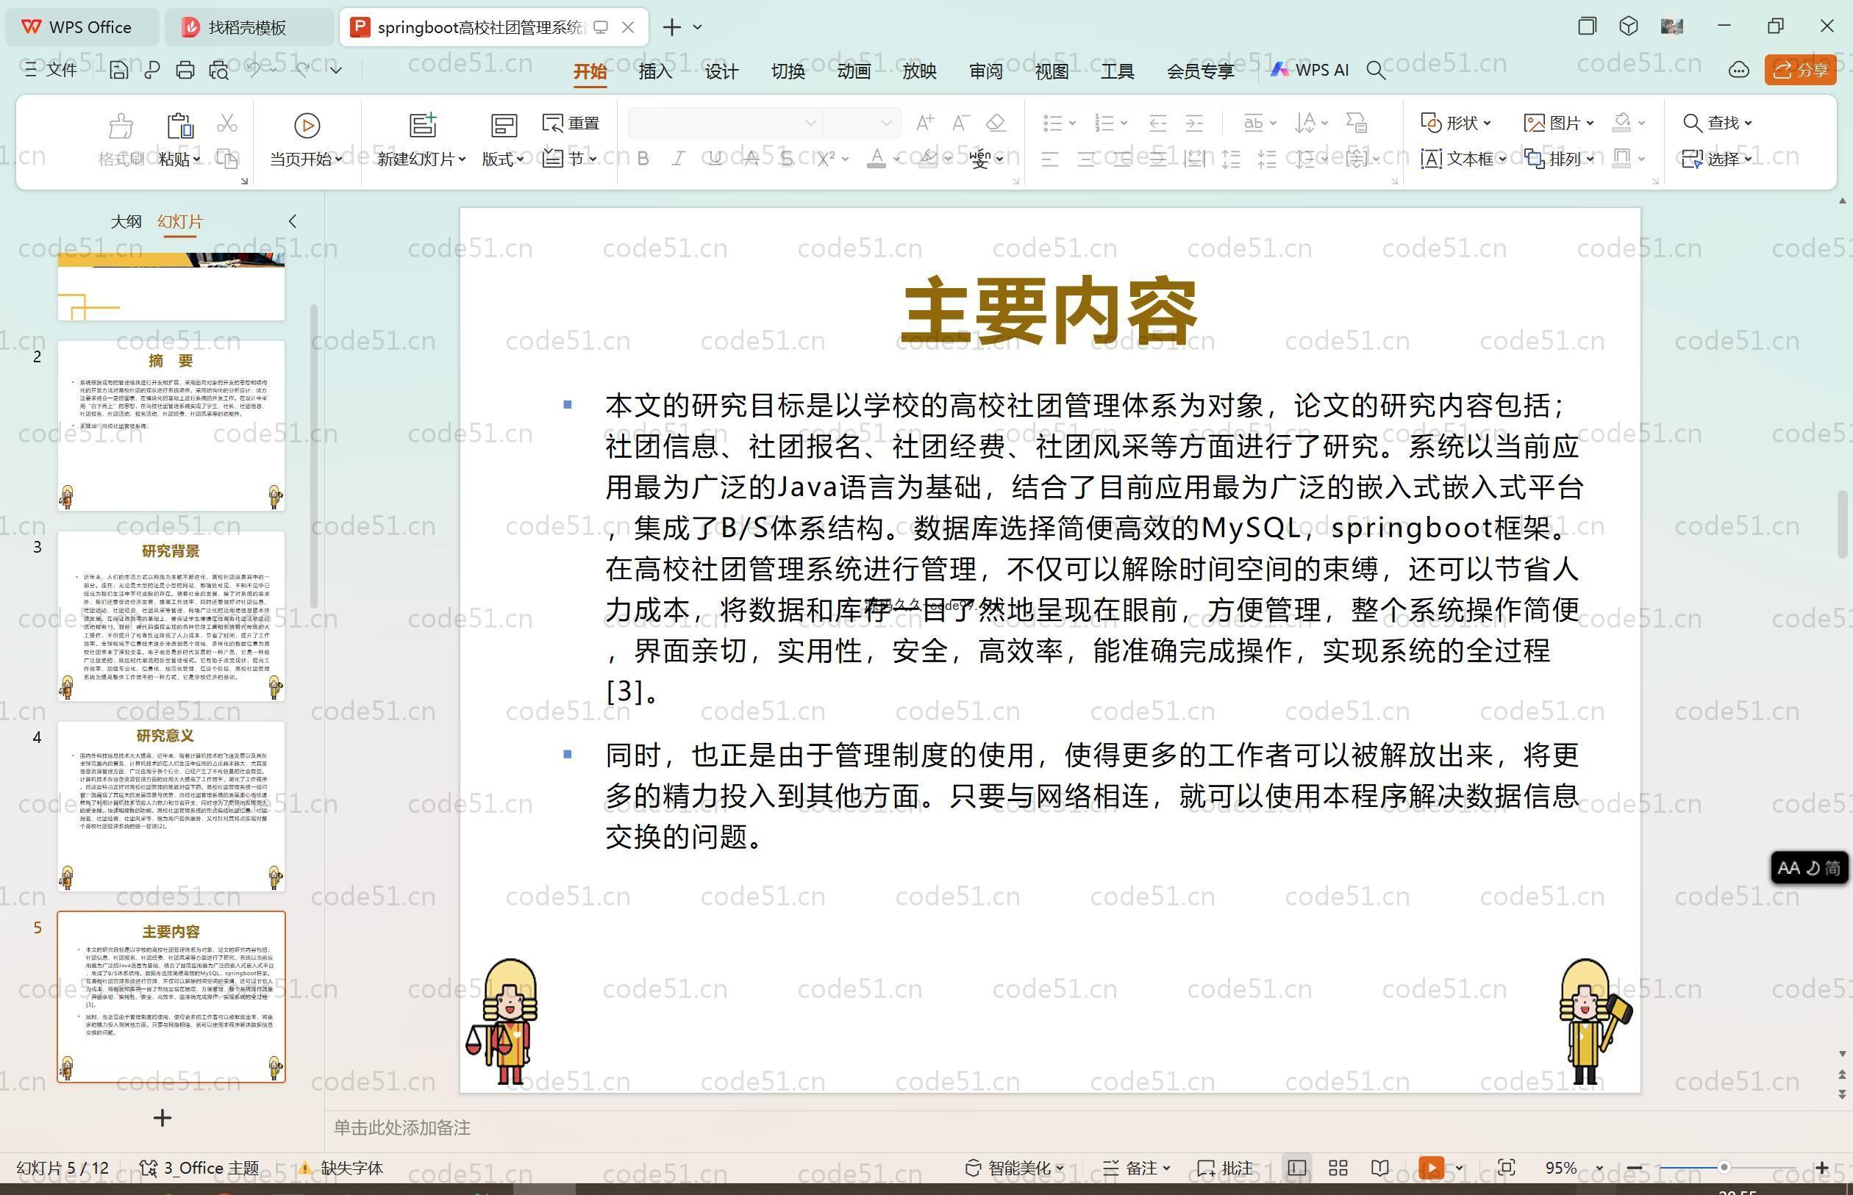Screen dimensions: 1853x1195
Task: Switch to Outline (大纲) pane tab
Action: click(126, 221)
